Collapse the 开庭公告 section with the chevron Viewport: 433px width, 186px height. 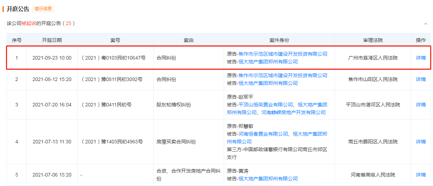pyautogui.click(x=425, y=24)
